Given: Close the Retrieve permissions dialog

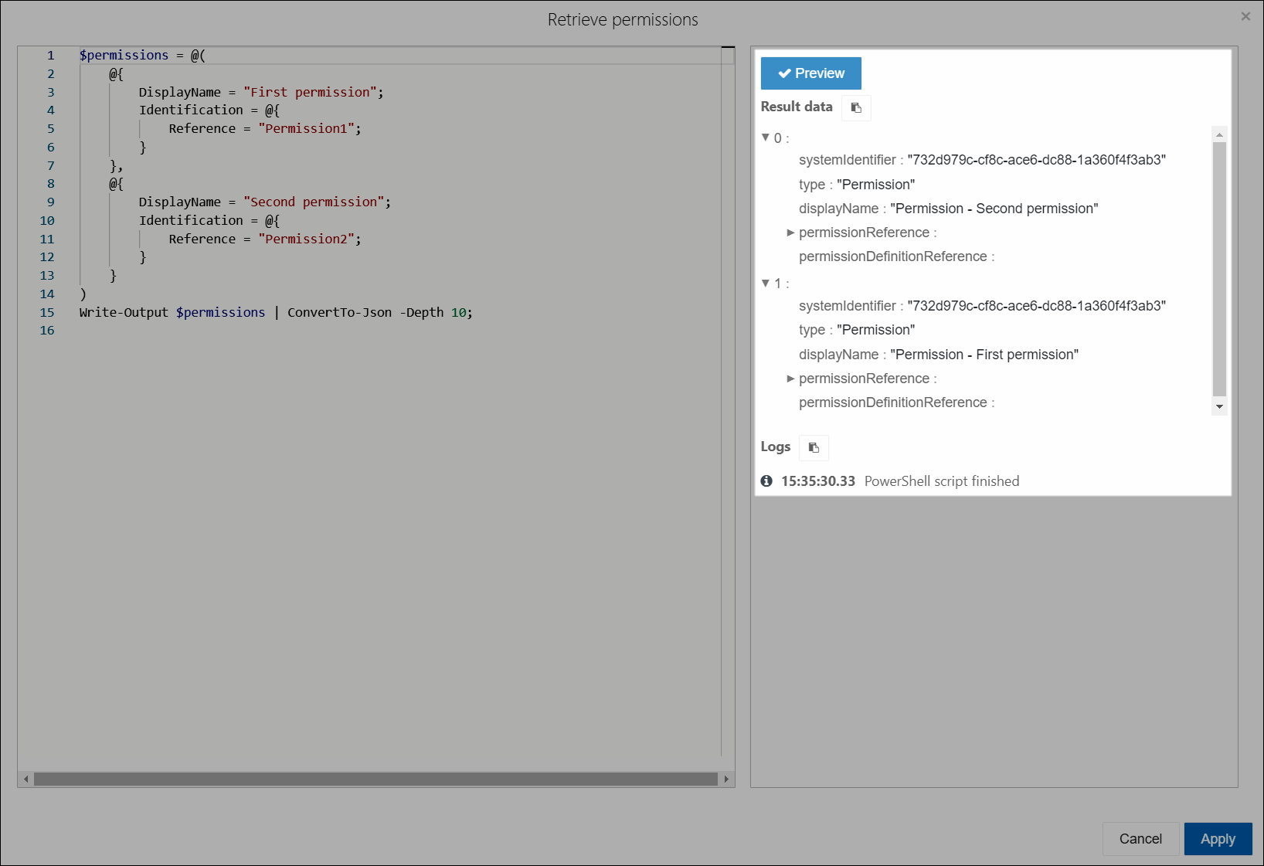Looking at the screenshot, I should coord(1245,16).
